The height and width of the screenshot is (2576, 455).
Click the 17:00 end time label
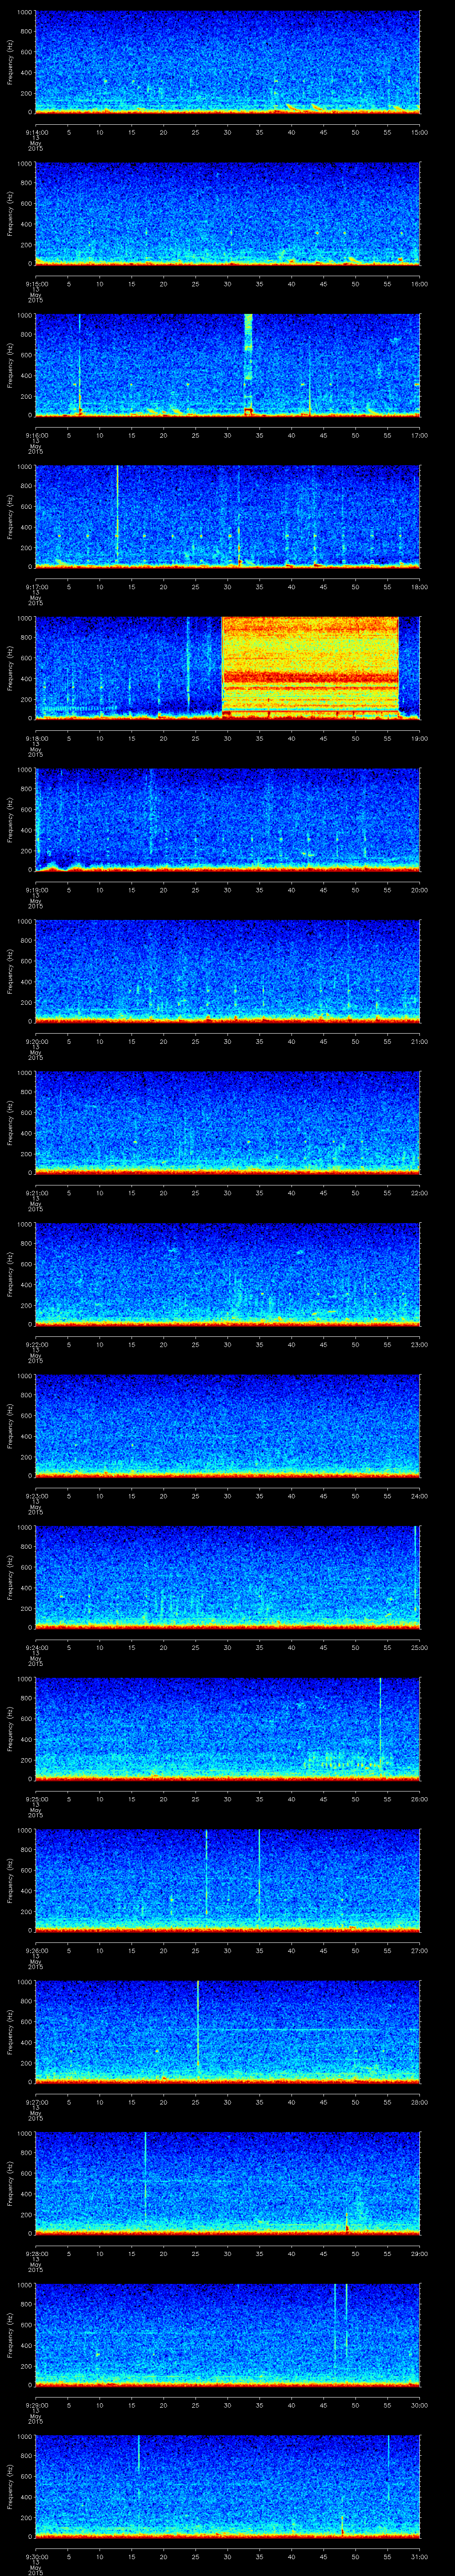click(420, 435)
